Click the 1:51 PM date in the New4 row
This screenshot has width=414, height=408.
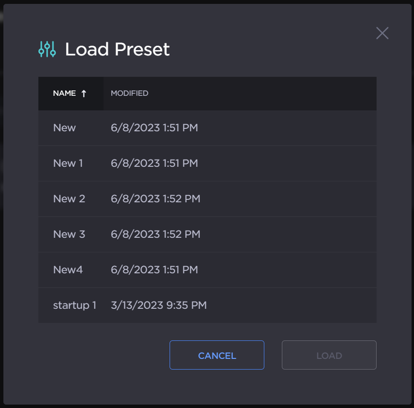point(154,270)
